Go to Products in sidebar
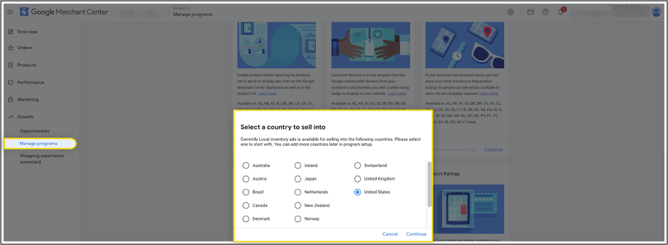 (27, 65)
